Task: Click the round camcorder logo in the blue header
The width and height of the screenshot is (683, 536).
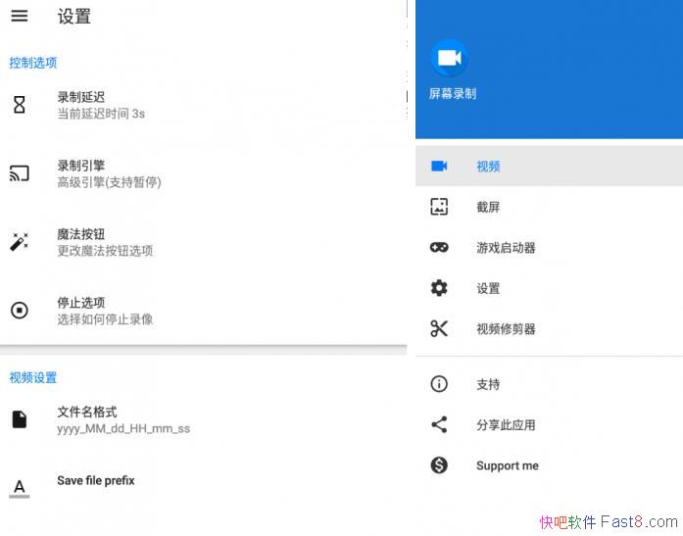Action: [x=449, y=58]
